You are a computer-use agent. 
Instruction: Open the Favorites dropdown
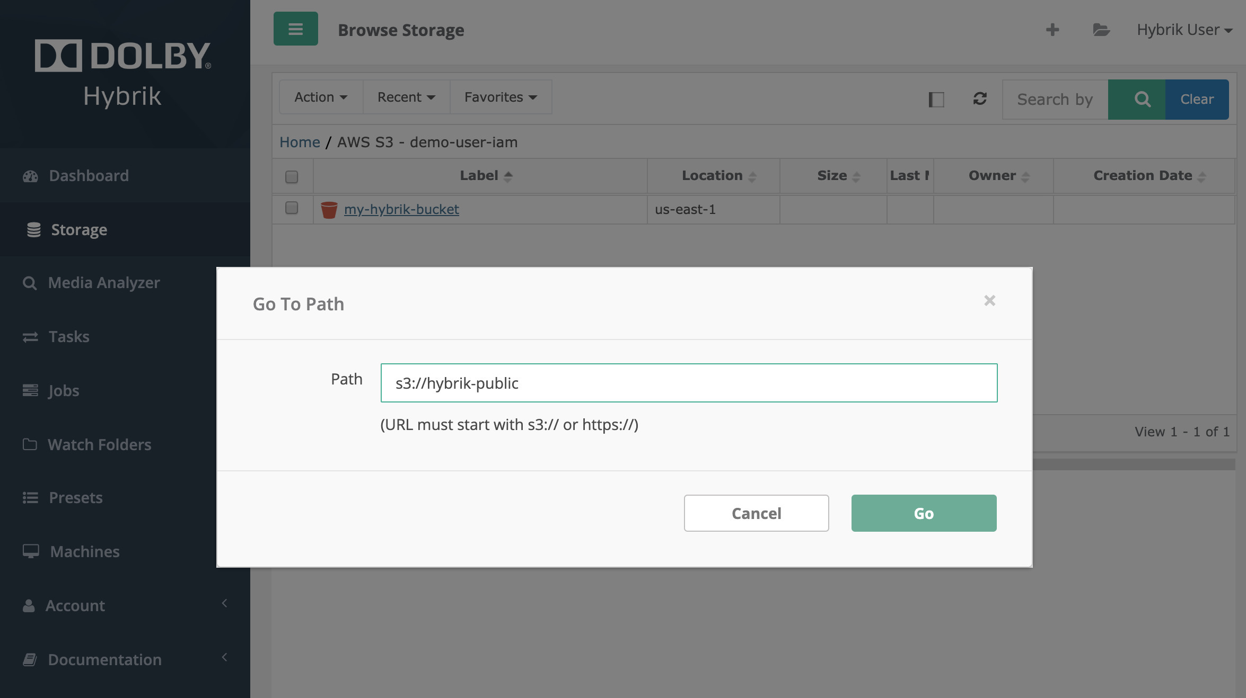point(501,97)
